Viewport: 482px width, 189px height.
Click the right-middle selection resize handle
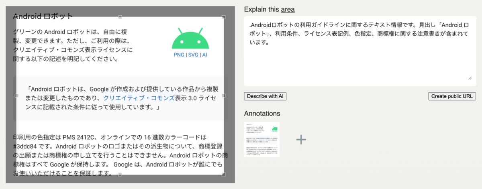[223, 96]
